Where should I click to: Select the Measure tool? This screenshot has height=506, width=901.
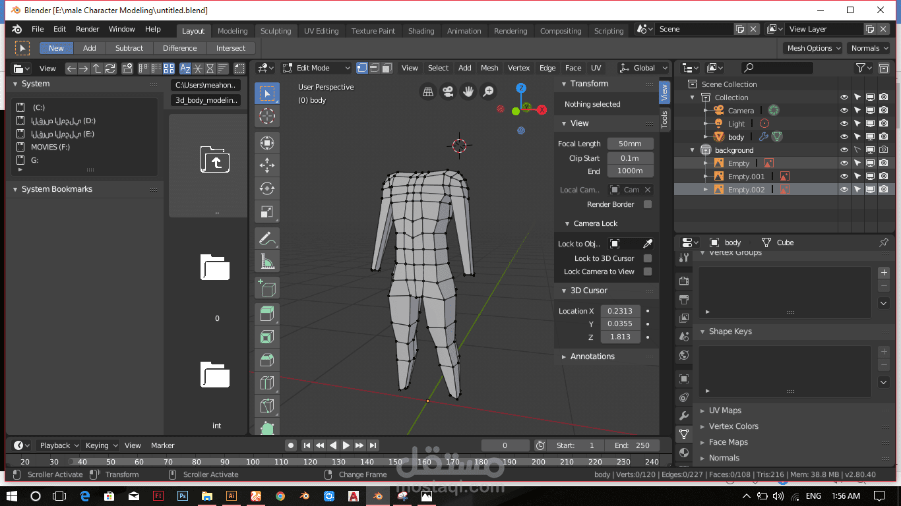pos(266,262)
